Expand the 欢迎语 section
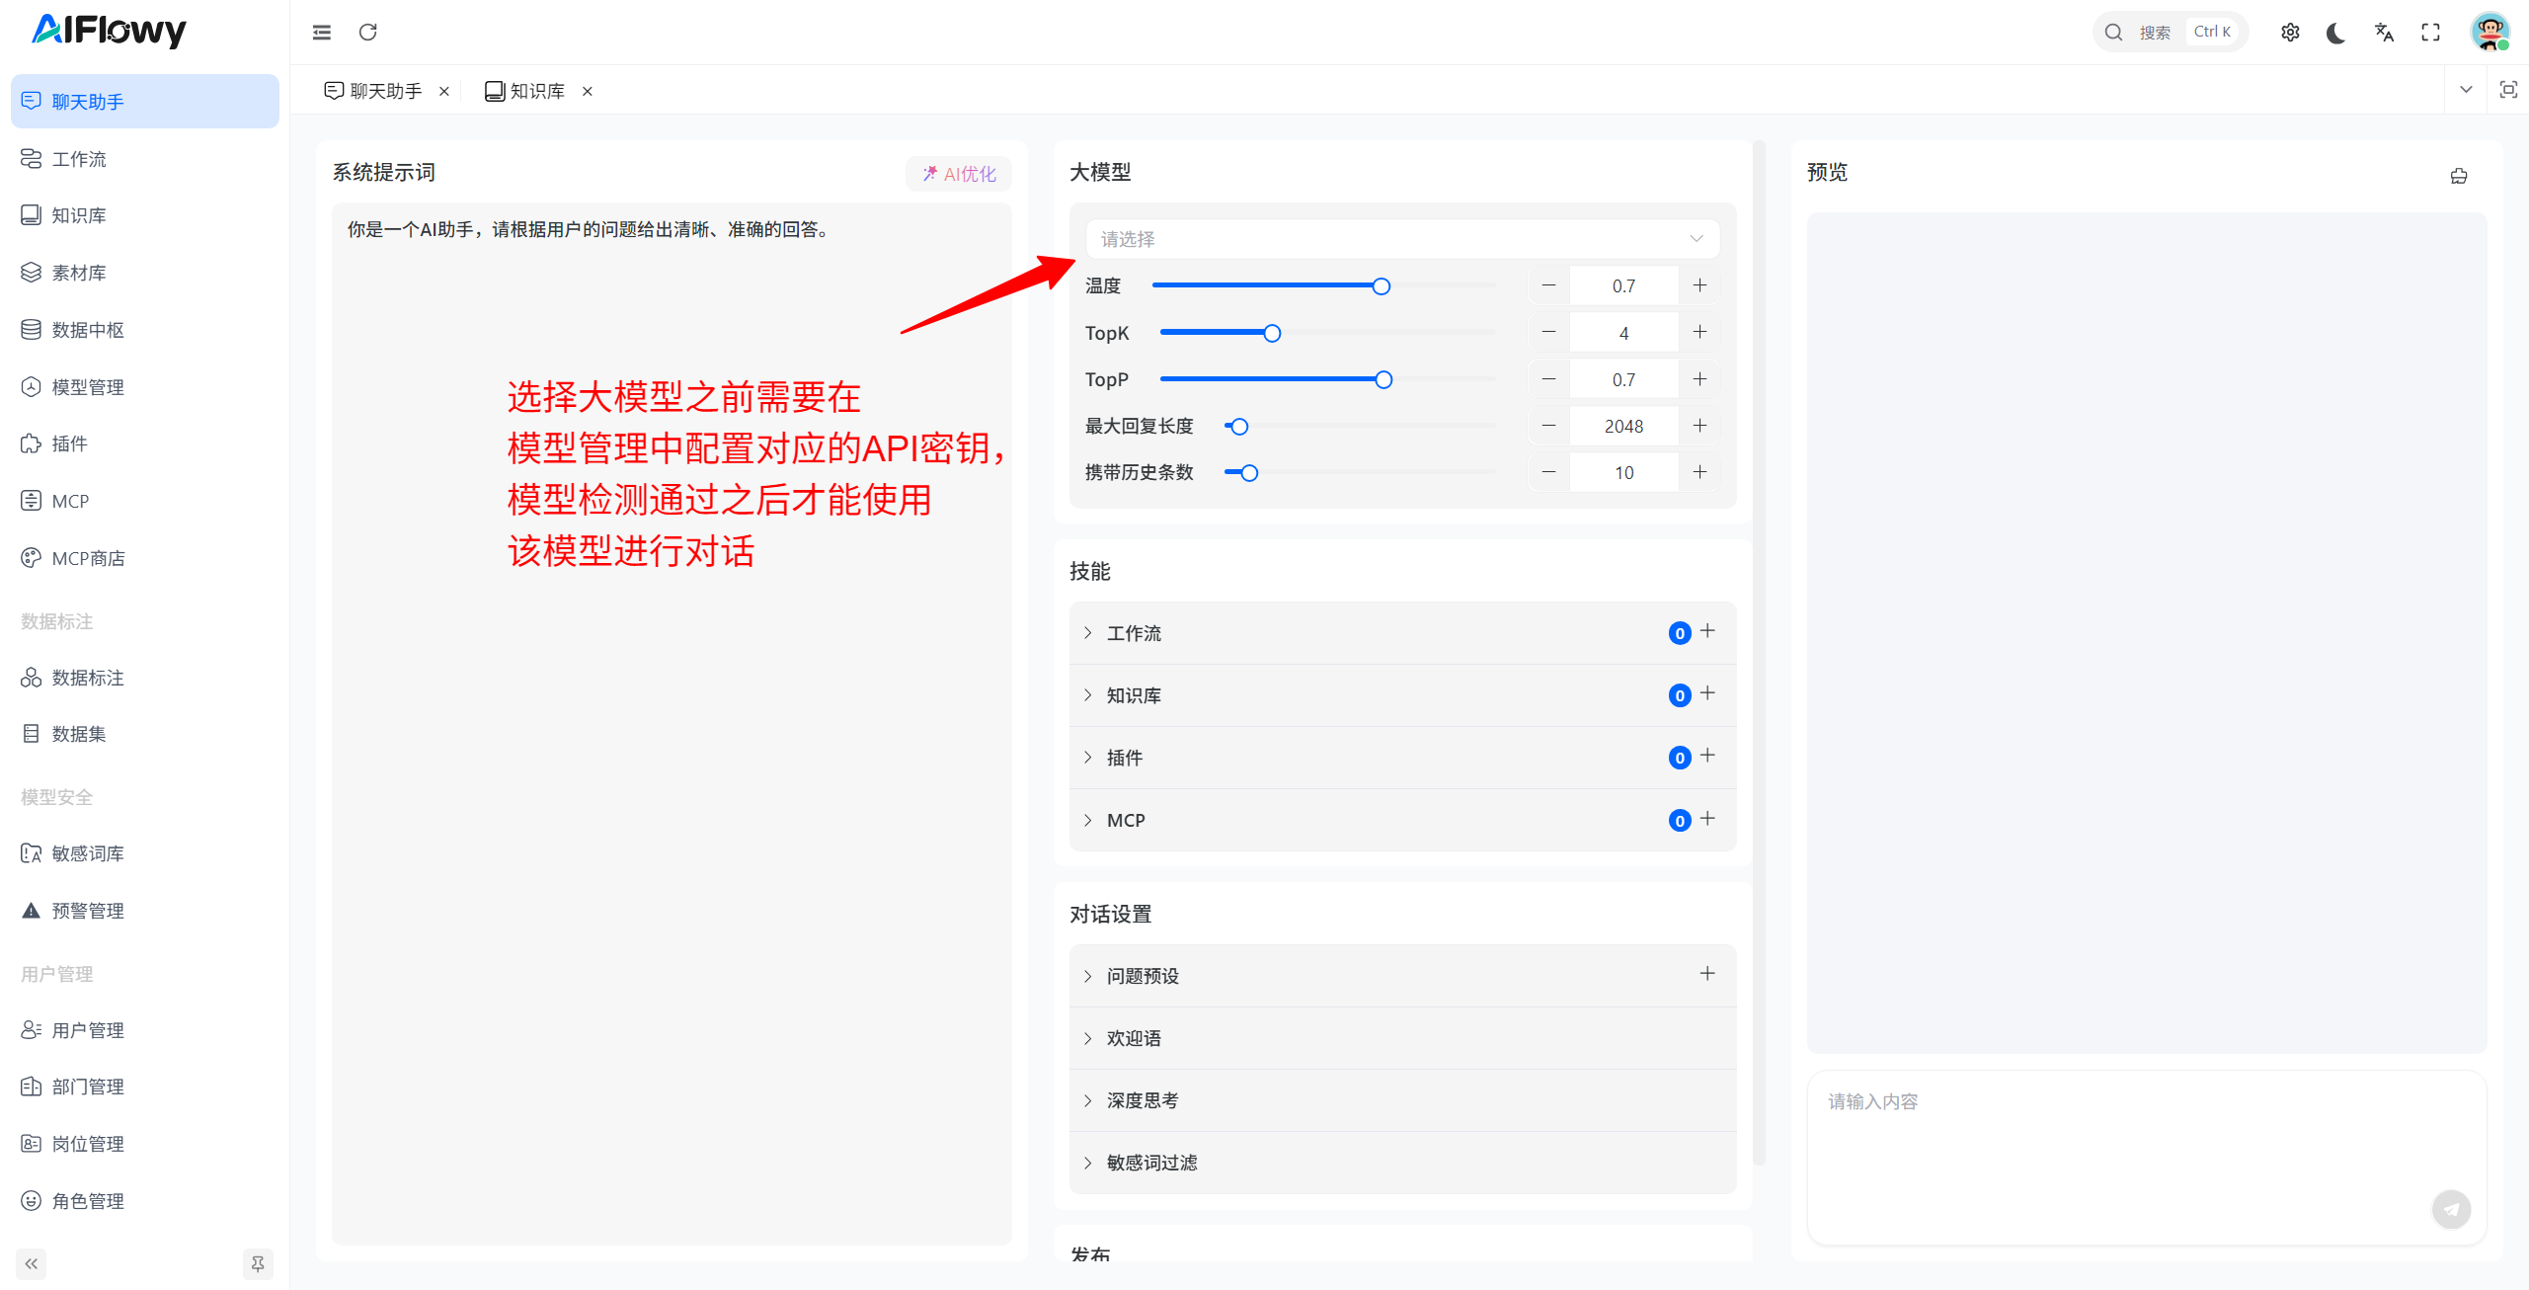Viewport: 2529px width, 1290px height. point(1133,1038)
